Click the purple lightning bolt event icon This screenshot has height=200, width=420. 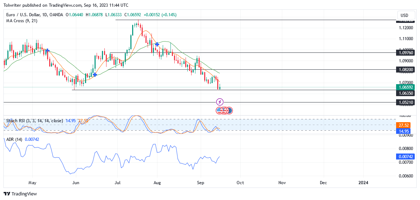pyautogui.click(x=220, y=102)
